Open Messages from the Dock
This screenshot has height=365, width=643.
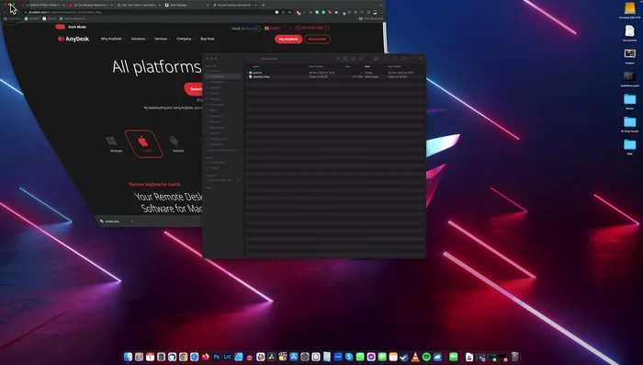point(382,357)
